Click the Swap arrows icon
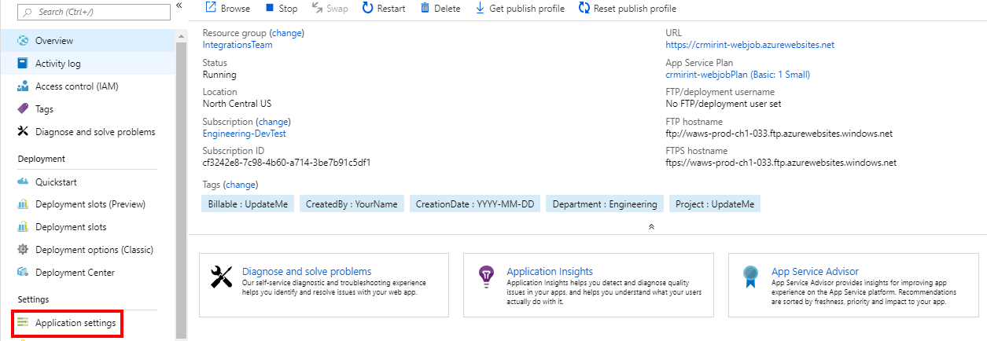Screen dimensions: 987x341 (x=317, y=8)
